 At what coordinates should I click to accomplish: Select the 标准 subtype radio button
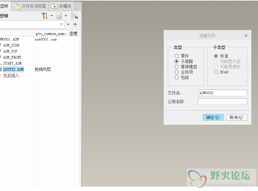216,56
